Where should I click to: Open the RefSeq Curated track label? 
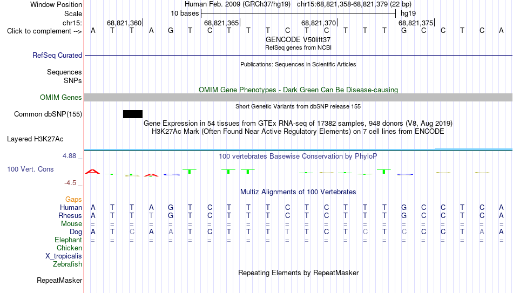click(x=57, y=55)
